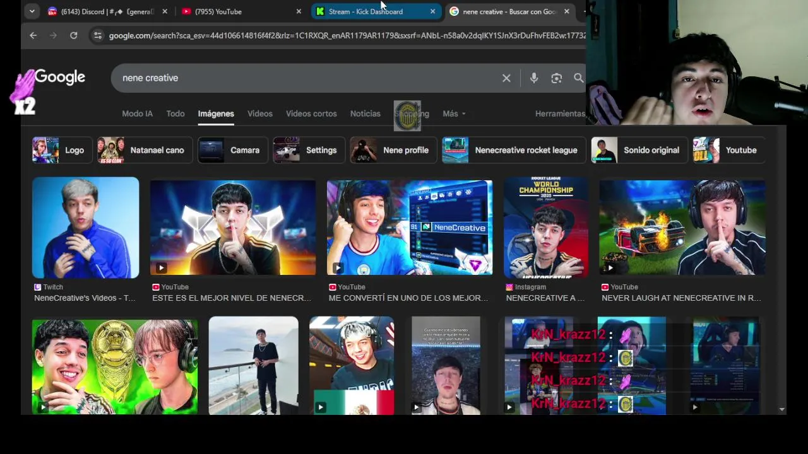Filter images by Logo chip
The image size is (808, 454).
[x=62, y=150]
